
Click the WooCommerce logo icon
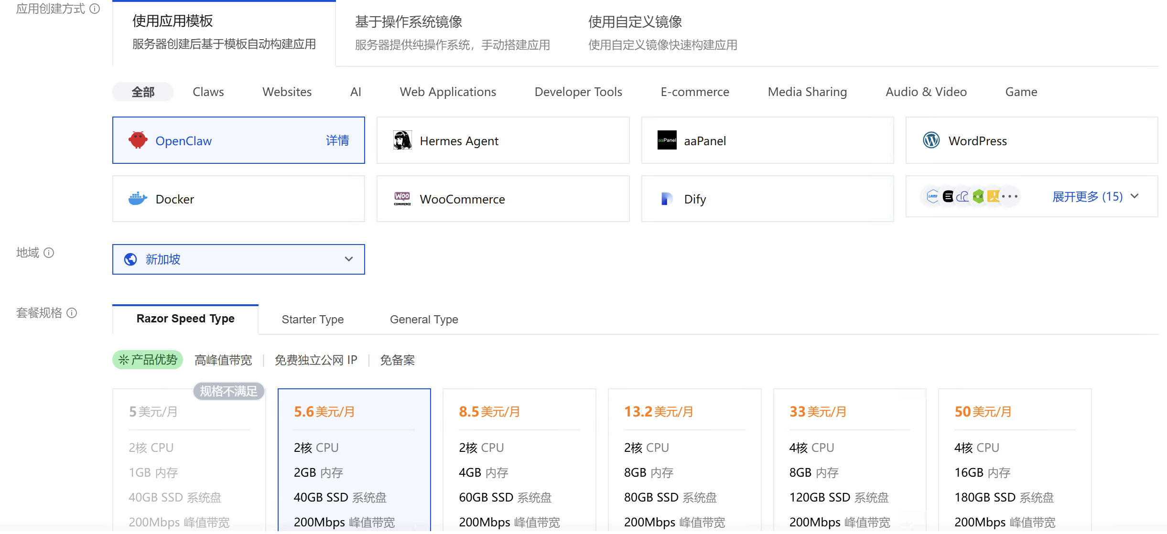[402, 199]
